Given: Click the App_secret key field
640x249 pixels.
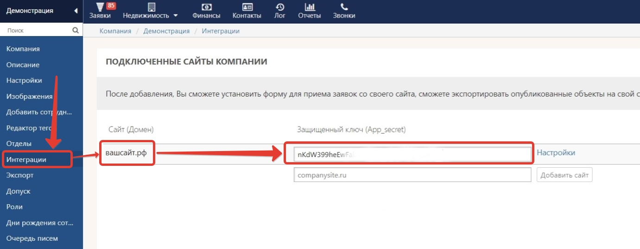Looking at the screenshot, I should click(x=412, y=154).
